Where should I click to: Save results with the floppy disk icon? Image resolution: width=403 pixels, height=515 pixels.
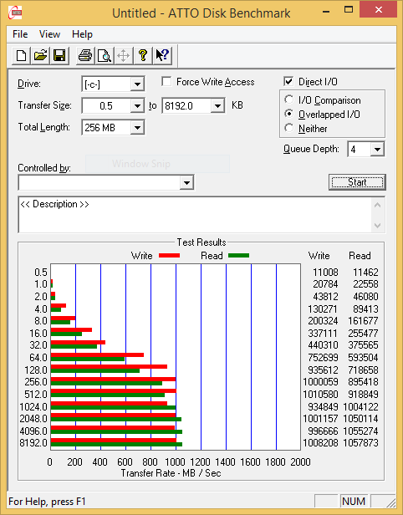(59, 55)
